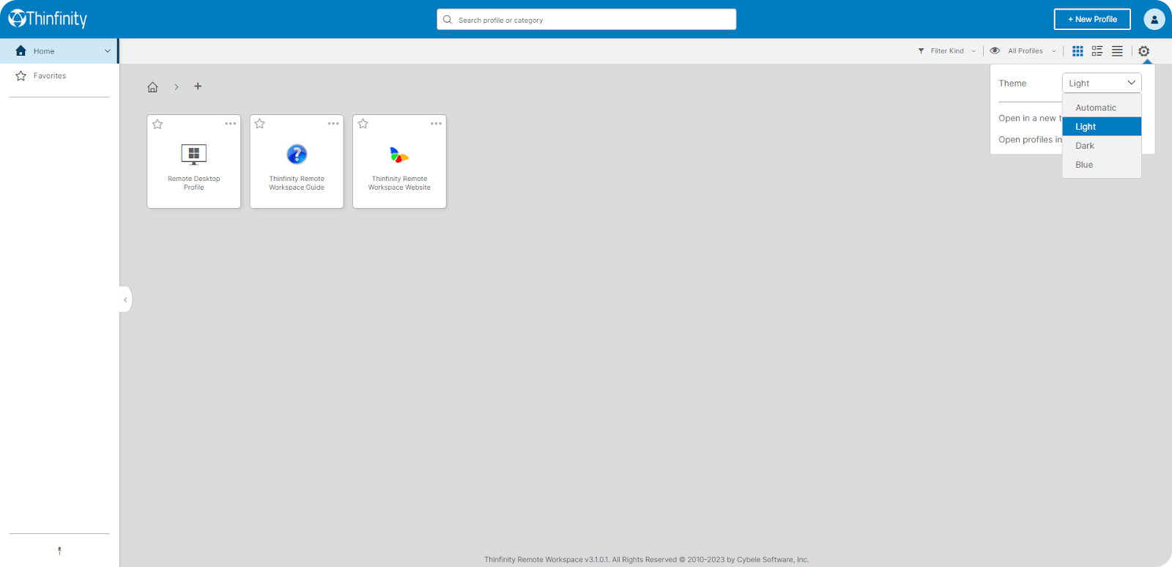The height and width of the screenshot is (567, 1172).
Task: Click the Home house icon in sidebar
Action: pos(21,51)
